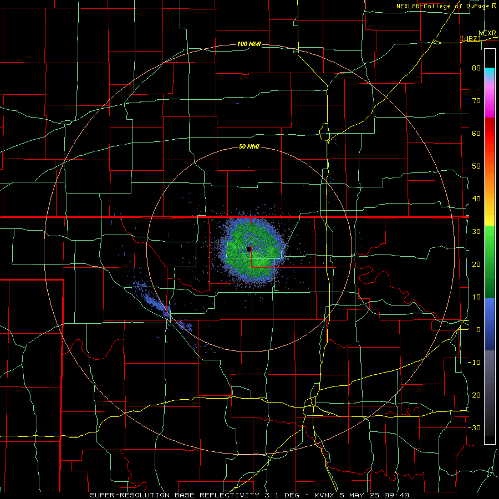Click the 0 value on color scale
This screenshot has width=499, height=499.
(478, 330)
